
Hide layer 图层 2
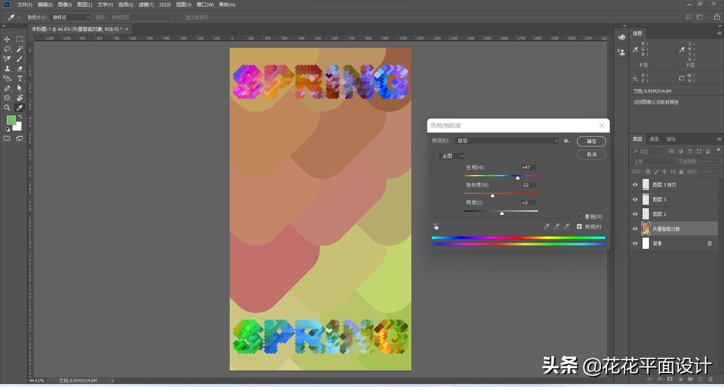(x=635, y=214)
